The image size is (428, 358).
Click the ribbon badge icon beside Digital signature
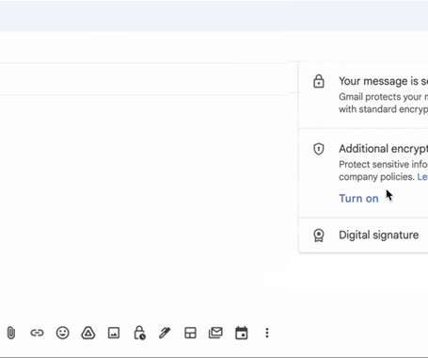pos(319,235)
